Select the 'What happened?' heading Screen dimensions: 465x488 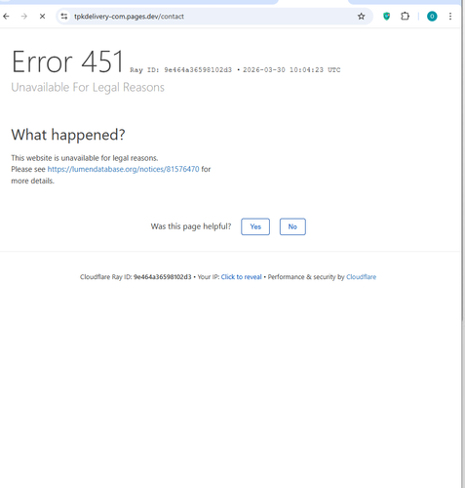[x=68, y=135]
